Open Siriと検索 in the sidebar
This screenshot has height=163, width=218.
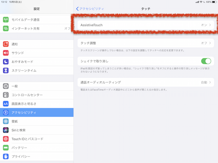[18, 130]
